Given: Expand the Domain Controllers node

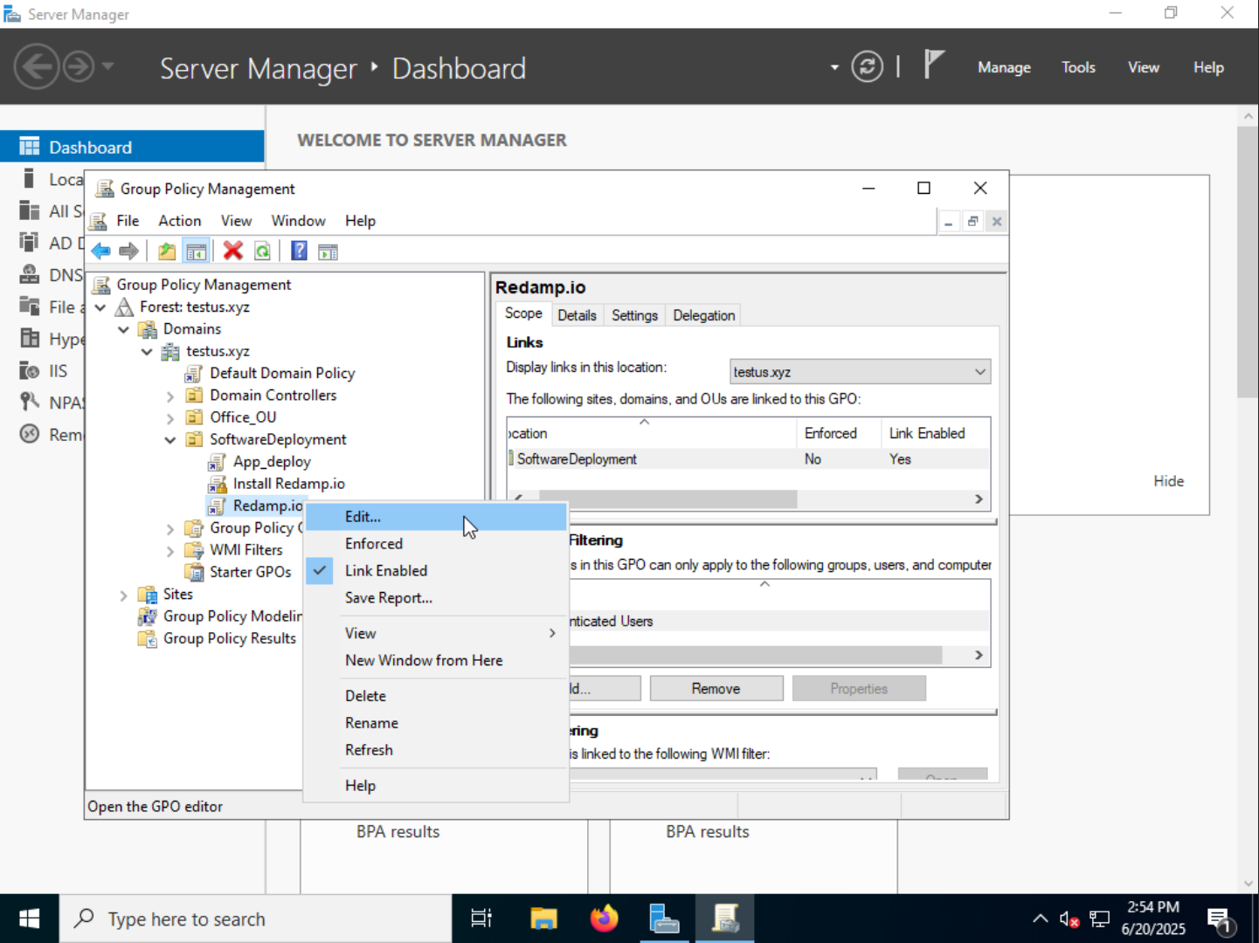Looking at the screenshot, I should pos(170,396).
